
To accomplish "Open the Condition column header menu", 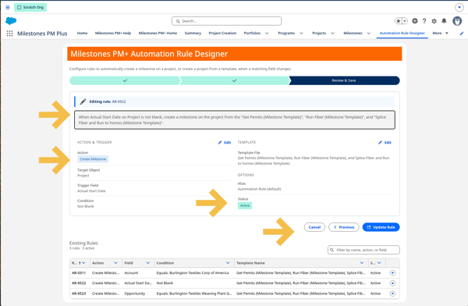I will (x=228, y=263).
